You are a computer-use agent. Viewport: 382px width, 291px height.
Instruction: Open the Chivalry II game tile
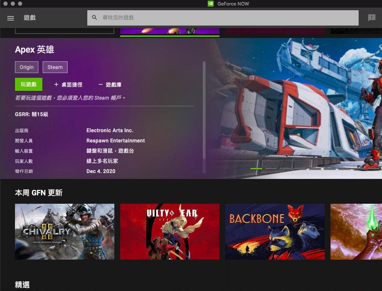coord(65,231)
